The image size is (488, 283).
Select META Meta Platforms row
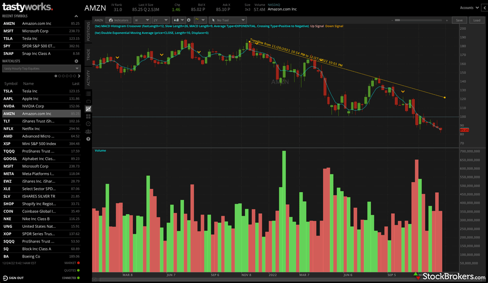pyautogui.click(x=41, y=174)
